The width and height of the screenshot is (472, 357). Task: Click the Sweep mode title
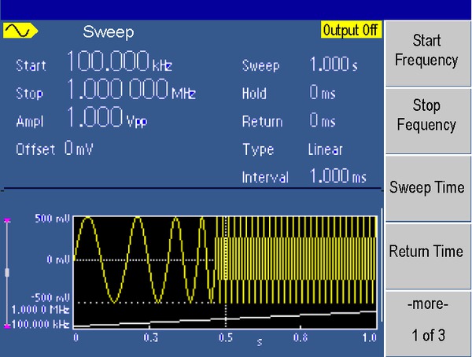(x=109, y=32)
